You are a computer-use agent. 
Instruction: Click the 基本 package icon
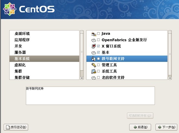(x=94, y=53)
